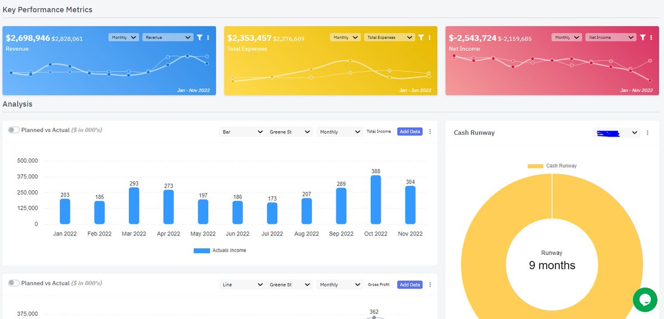Click the Actuals Income legend swatch

201,250
